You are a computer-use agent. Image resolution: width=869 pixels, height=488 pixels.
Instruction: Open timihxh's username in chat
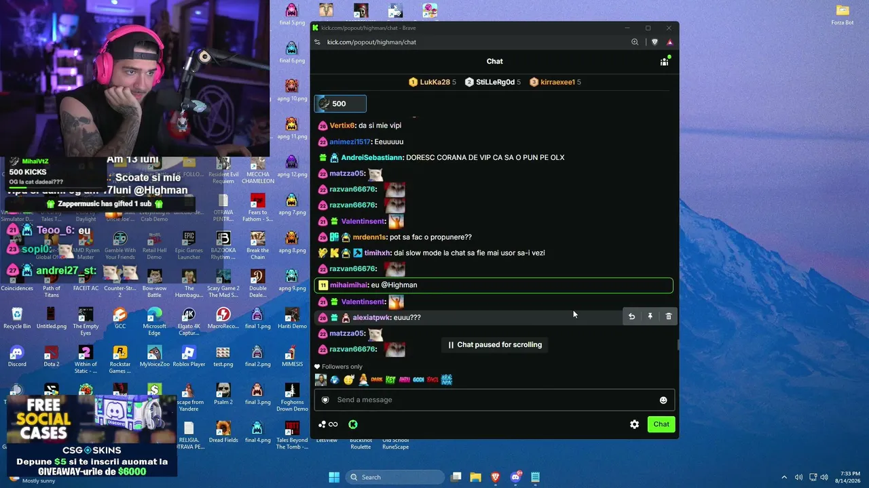377,253
